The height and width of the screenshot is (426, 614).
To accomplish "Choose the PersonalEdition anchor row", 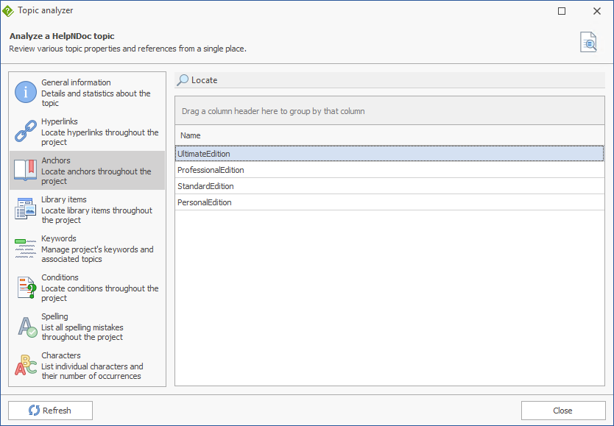I will (389, 202).
